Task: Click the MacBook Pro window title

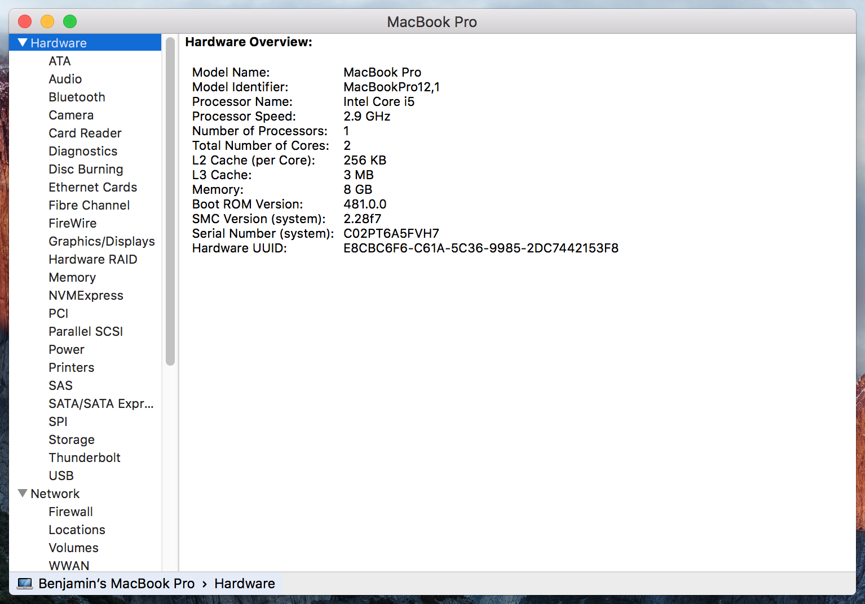Action: [x=432, y=22]
